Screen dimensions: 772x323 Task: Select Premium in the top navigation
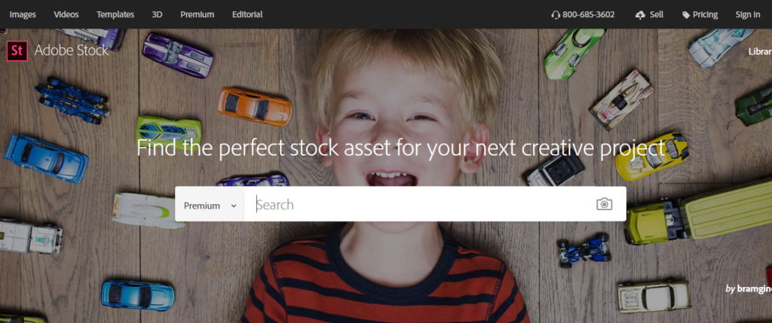197,14
